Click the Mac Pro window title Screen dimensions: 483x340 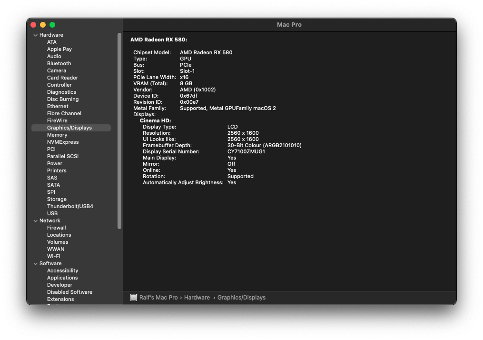click(289, 25)
